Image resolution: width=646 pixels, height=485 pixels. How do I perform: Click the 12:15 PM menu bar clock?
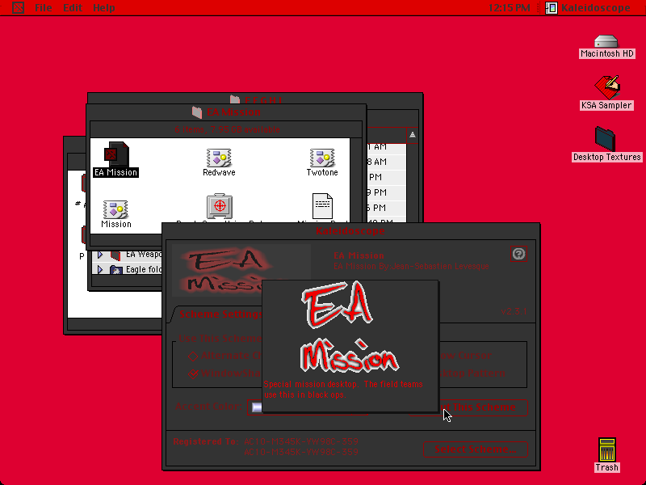point(509,7)
